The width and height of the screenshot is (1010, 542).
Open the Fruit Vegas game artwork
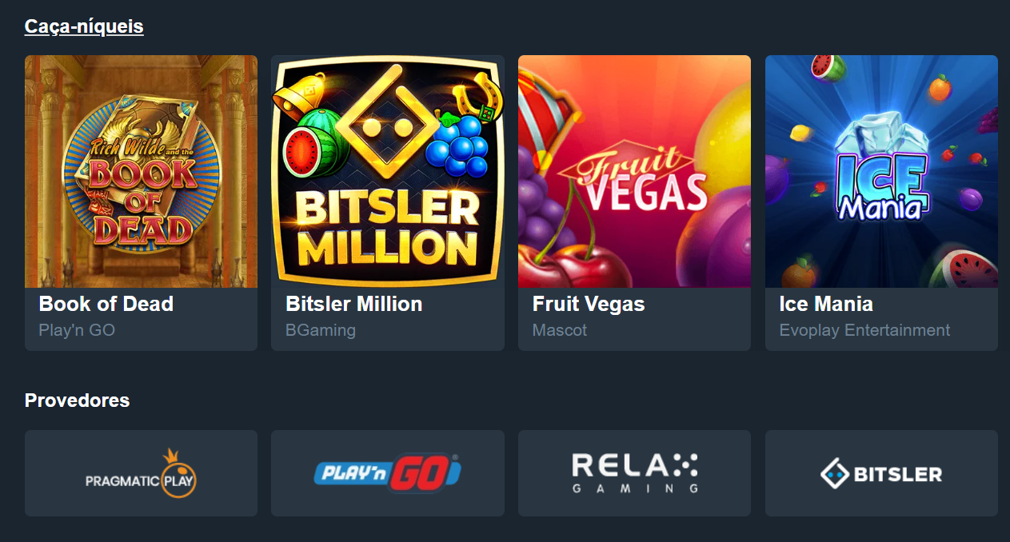coord(634,171)
